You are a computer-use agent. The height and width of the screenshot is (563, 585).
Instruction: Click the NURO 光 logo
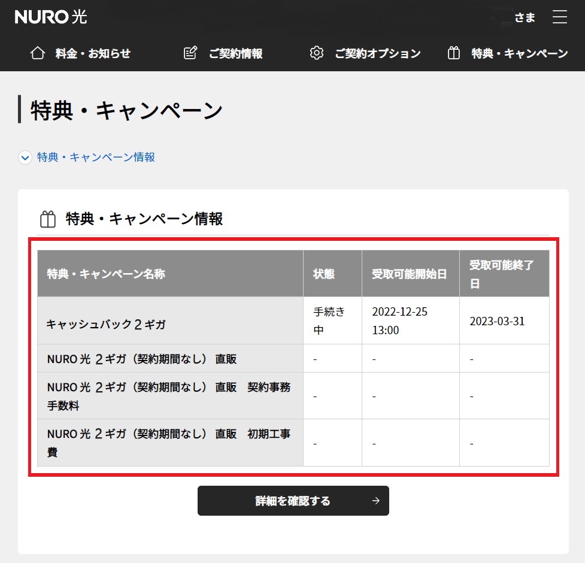tap(51, 17)
